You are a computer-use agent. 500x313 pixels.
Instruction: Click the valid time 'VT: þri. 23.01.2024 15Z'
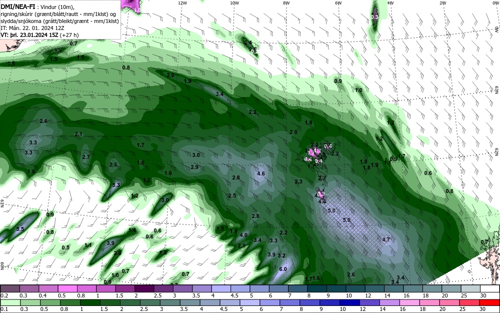[30, 35]
